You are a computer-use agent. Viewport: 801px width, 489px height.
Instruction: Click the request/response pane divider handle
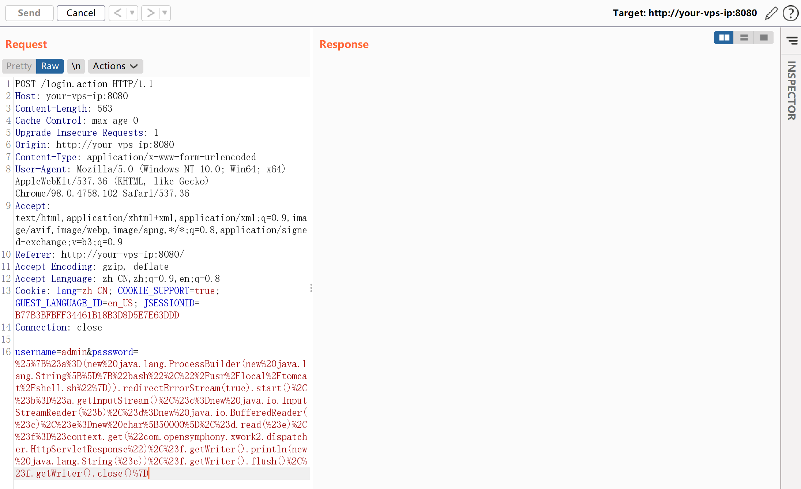(311, 288)
